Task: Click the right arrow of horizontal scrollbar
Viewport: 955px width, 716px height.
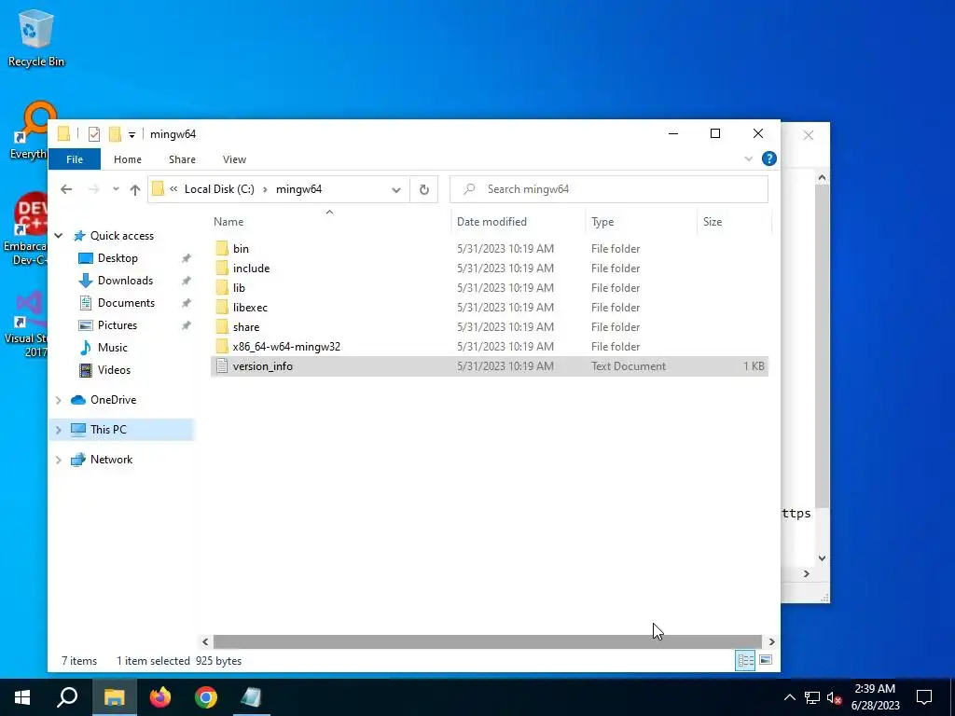Action: (x=771, y=641)
